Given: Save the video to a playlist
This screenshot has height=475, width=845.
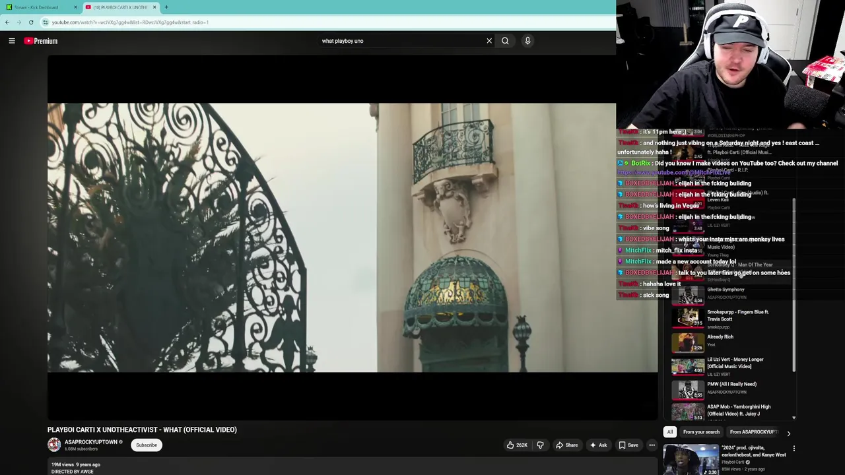Looking at the screenshot, I should [628, 445].
